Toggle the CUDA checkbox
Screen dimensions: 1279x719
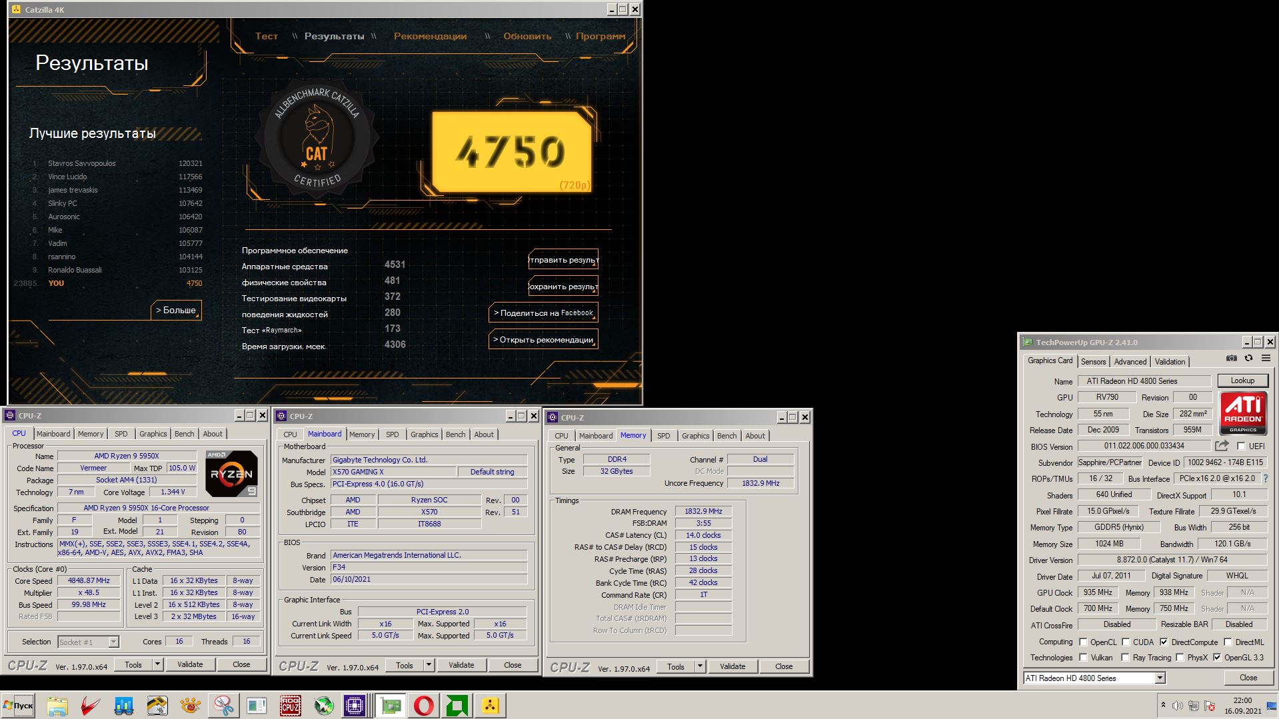1126,642
